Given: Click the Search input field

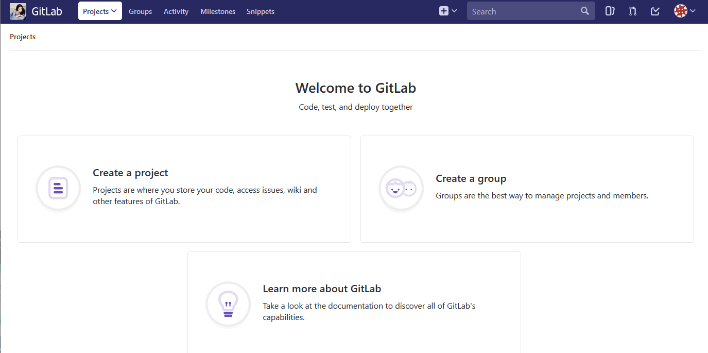Looking at the screenshot, I should [x=531, y=11].
